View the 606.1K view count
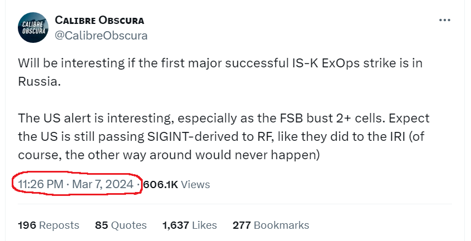The height and width of the screenshot is (241, 471). (x=161, y=184)
